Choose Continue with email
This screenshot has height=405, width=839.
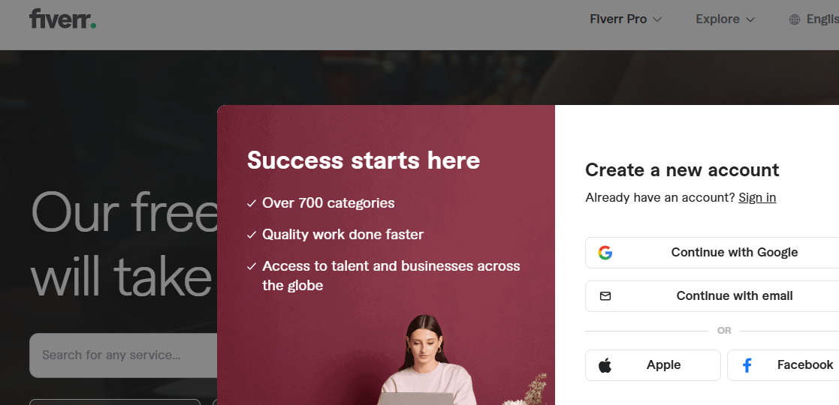pyautogui.click(x=734, y=296)
